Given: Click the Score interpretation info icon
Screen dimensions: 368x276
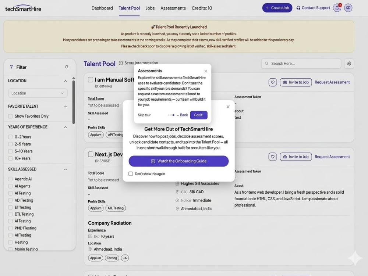Looking at the screenshot, I should point(121,63).
